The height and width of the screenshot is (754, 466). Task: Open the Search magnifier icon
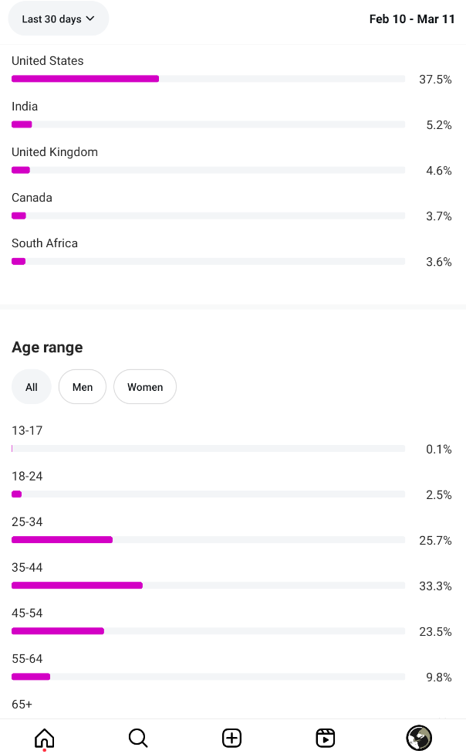point(138,738)
